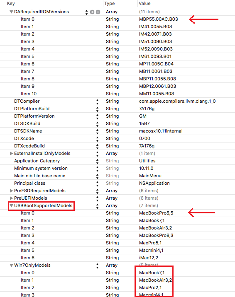235x297 pixels.
Task: Click the Key column header
Action: click(11, 3)
